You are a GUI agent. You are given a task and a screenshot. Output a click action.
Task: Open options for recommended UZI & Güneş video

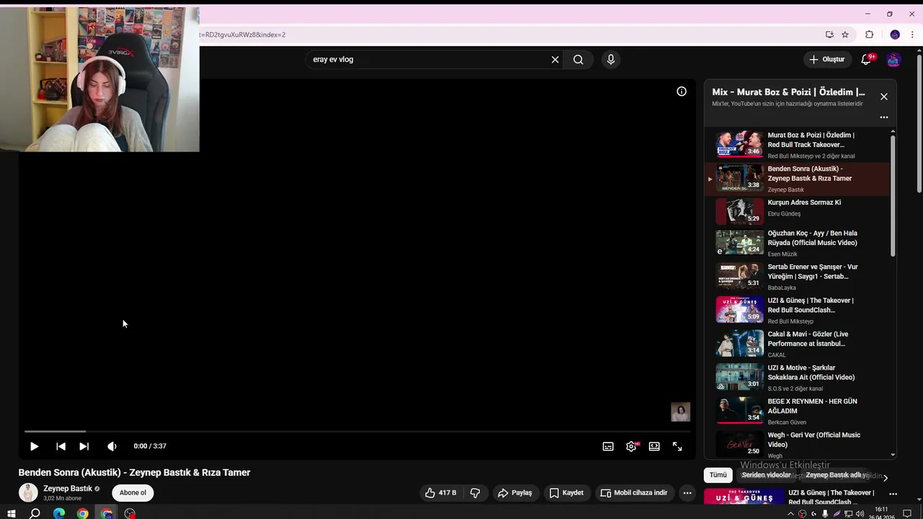point(893,494)
